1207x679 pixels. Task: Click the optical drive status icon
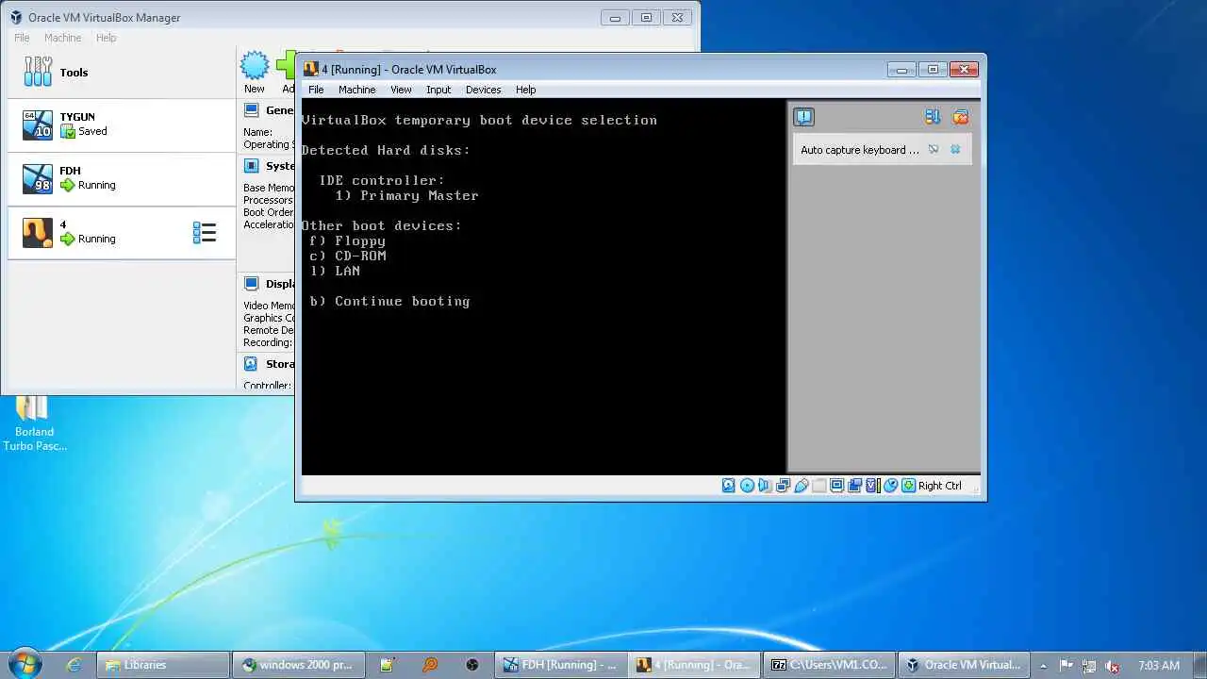747,486
